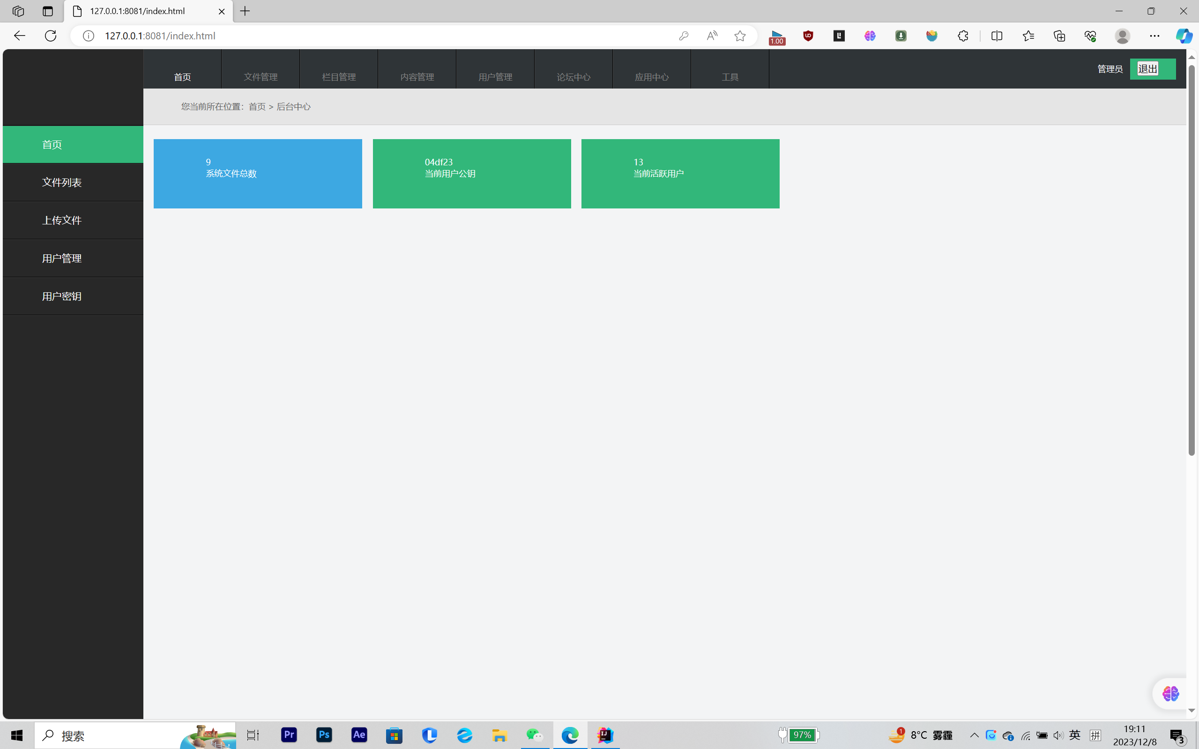This screenshot has width=1199, height=749.
Task: Click the browser refresh icon
Action: coord(51,36)
